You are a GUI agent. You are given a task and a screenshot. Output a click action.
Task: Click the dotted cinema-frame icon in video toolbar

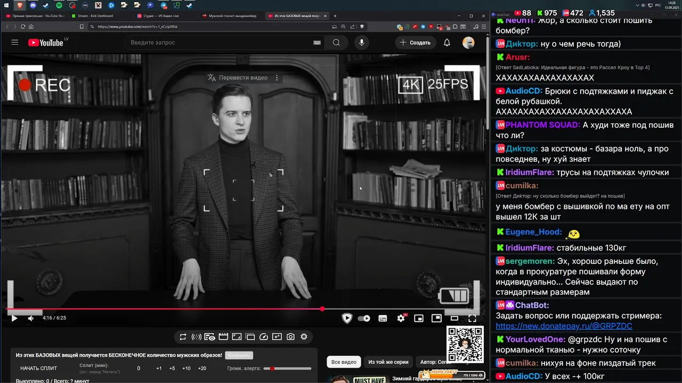click(x=250, y=337)
